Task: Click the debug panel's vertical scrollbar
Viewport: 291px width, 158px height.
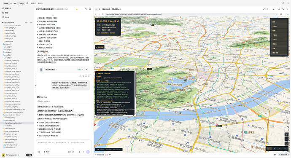Action: [135, 85]
